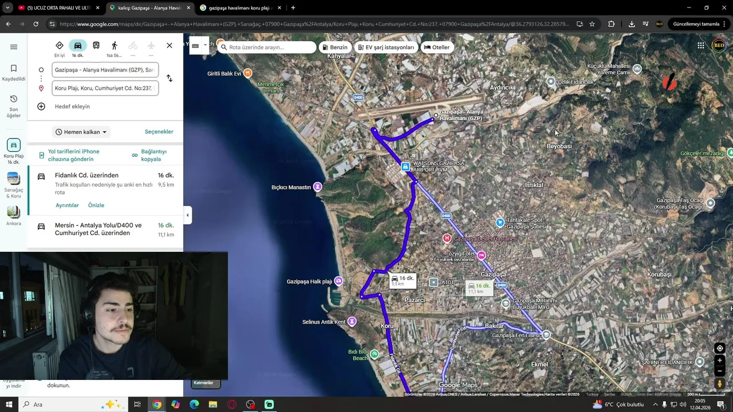Open the weather widget showing 6°C

(x=618, y=405)
